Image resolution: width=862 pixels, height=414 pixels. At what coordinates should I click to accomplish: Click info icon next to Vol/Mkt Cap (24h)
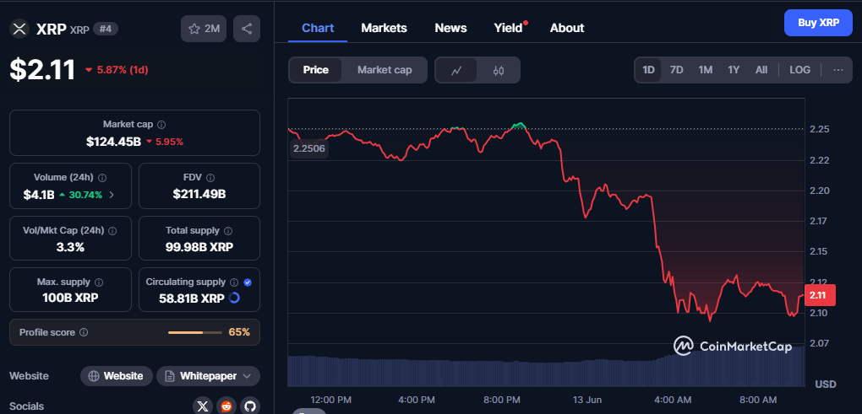coord(112,231)
